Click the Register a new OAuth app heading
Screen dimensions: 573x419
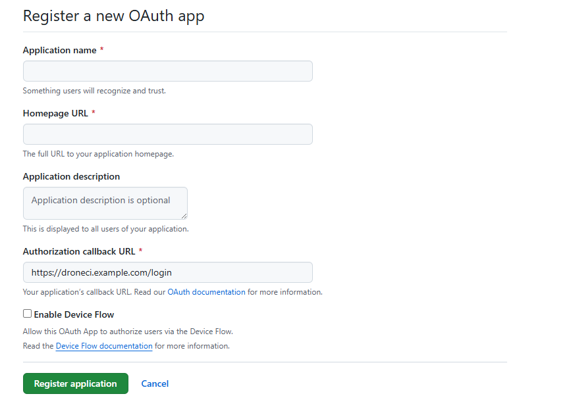click(113, 16)
